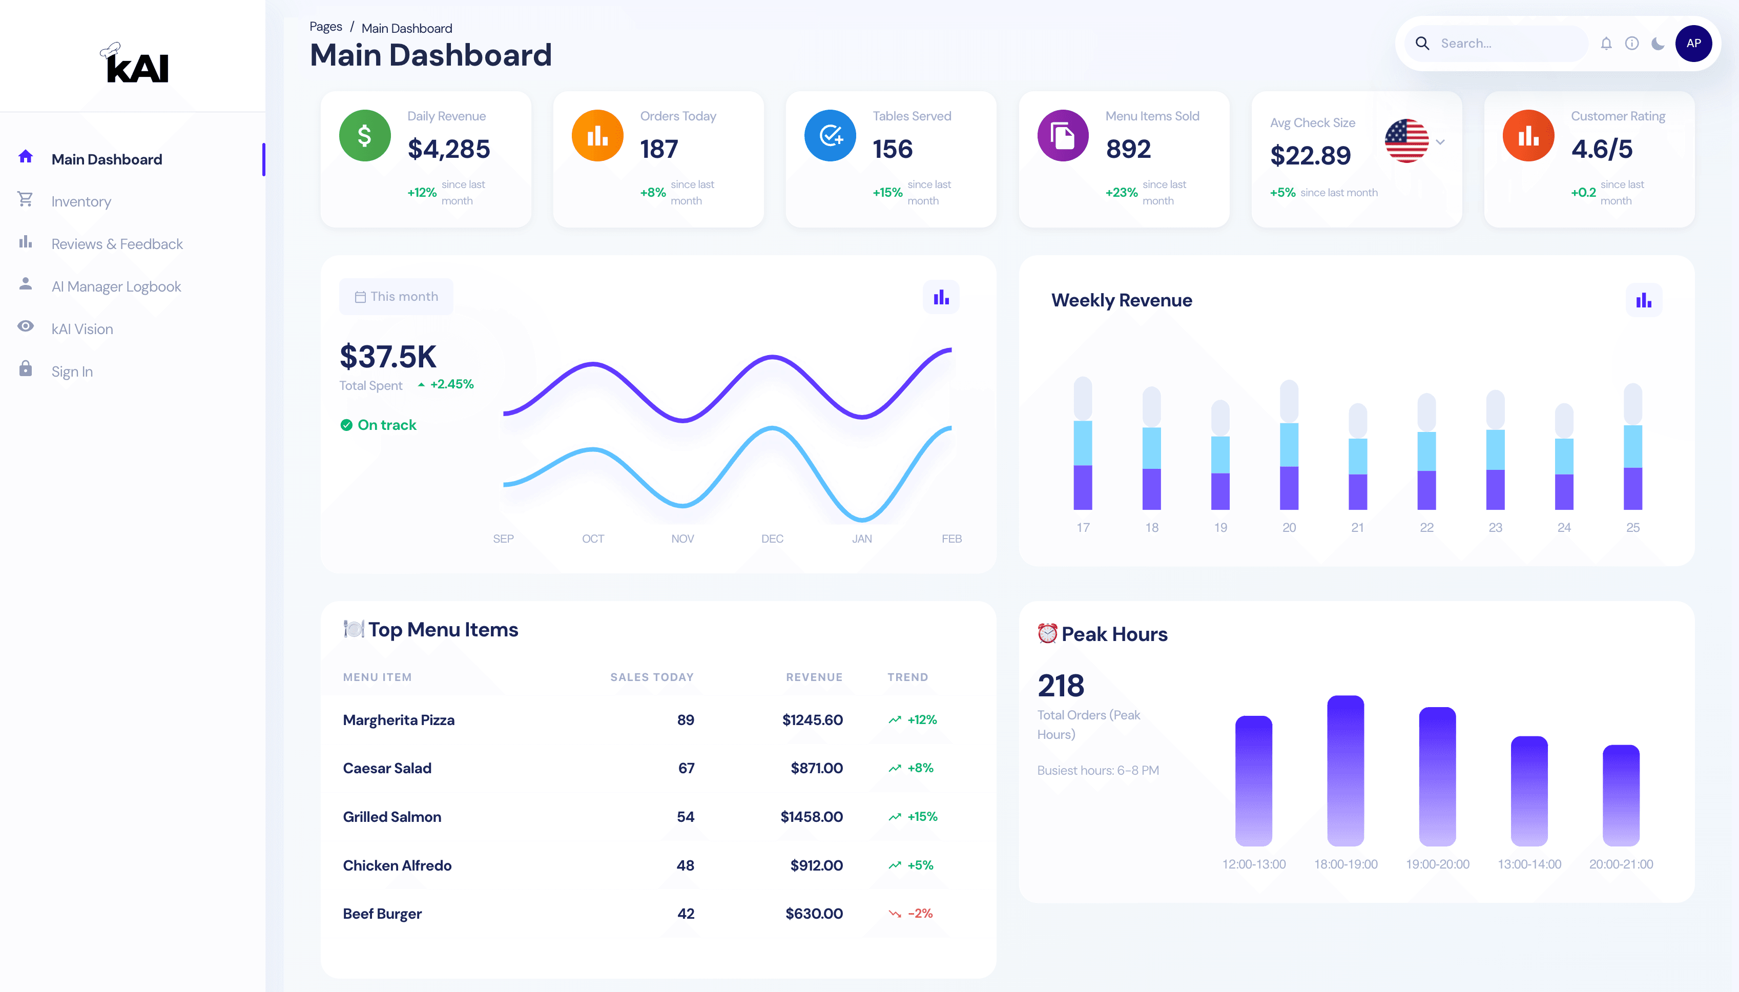Click the Daily Revenue dollar icon
The height and width of the screenshot is (992, 1739).
[364, 136]
